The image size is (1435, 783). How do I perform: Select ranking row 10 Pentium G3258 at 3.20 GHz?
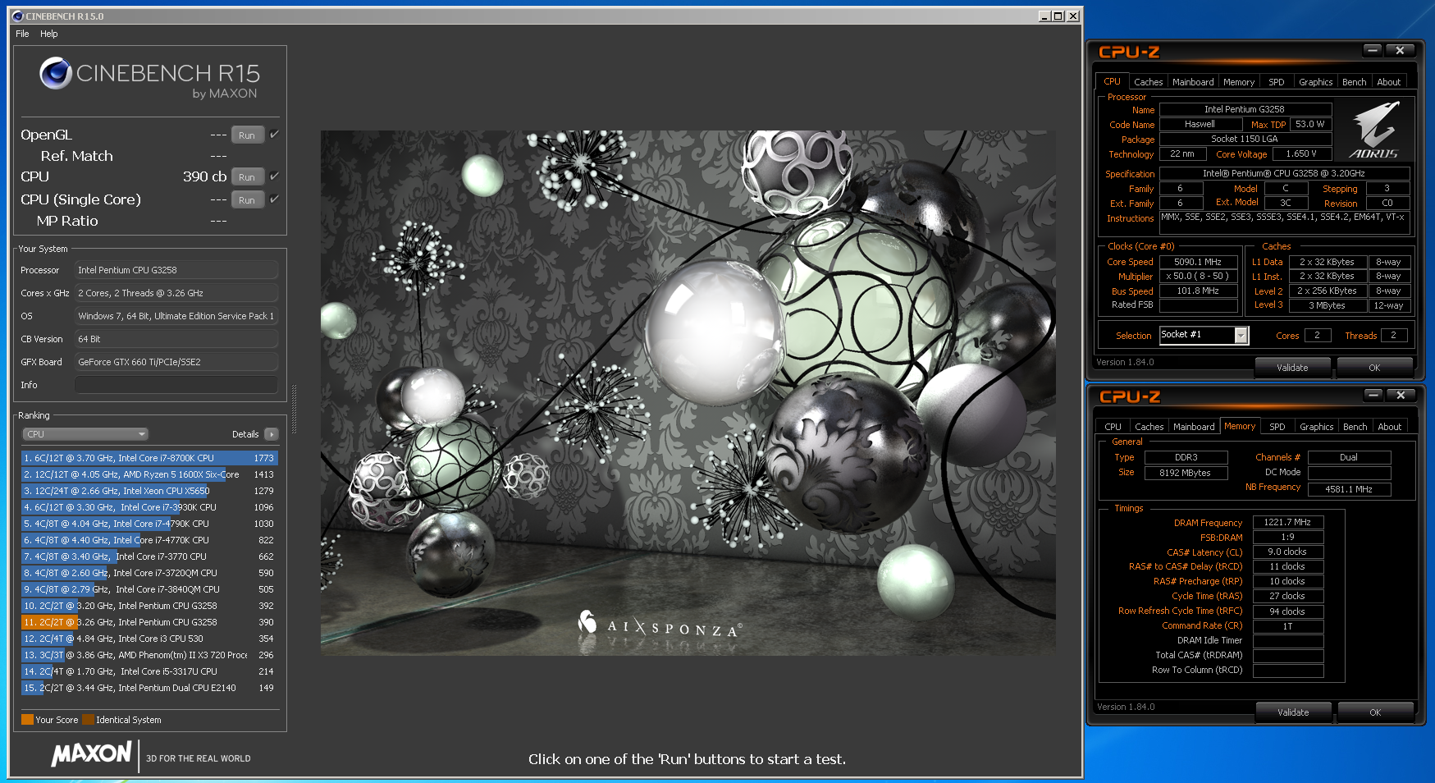tap(149, 606)
